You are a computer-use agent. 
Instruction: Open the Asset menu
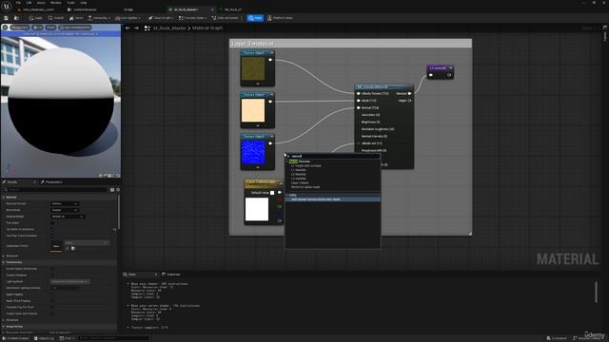click(x=41, y=3)
